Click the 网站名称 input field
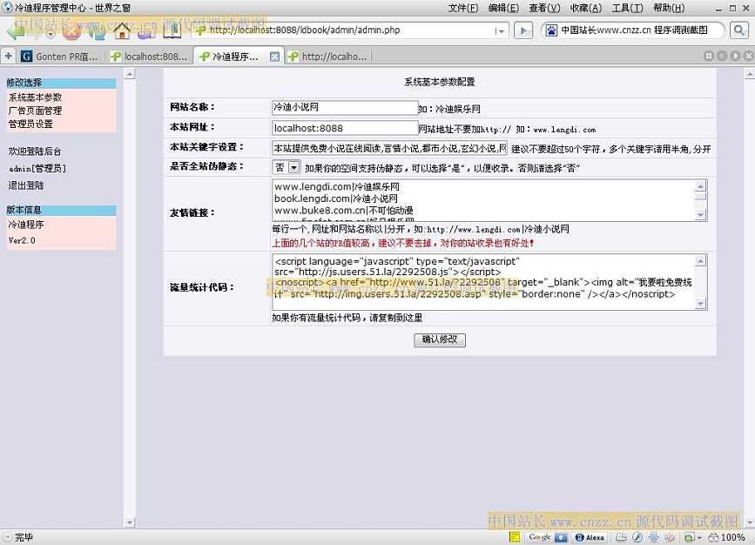Viewport: 755px width, 545px height. point(345,107)
